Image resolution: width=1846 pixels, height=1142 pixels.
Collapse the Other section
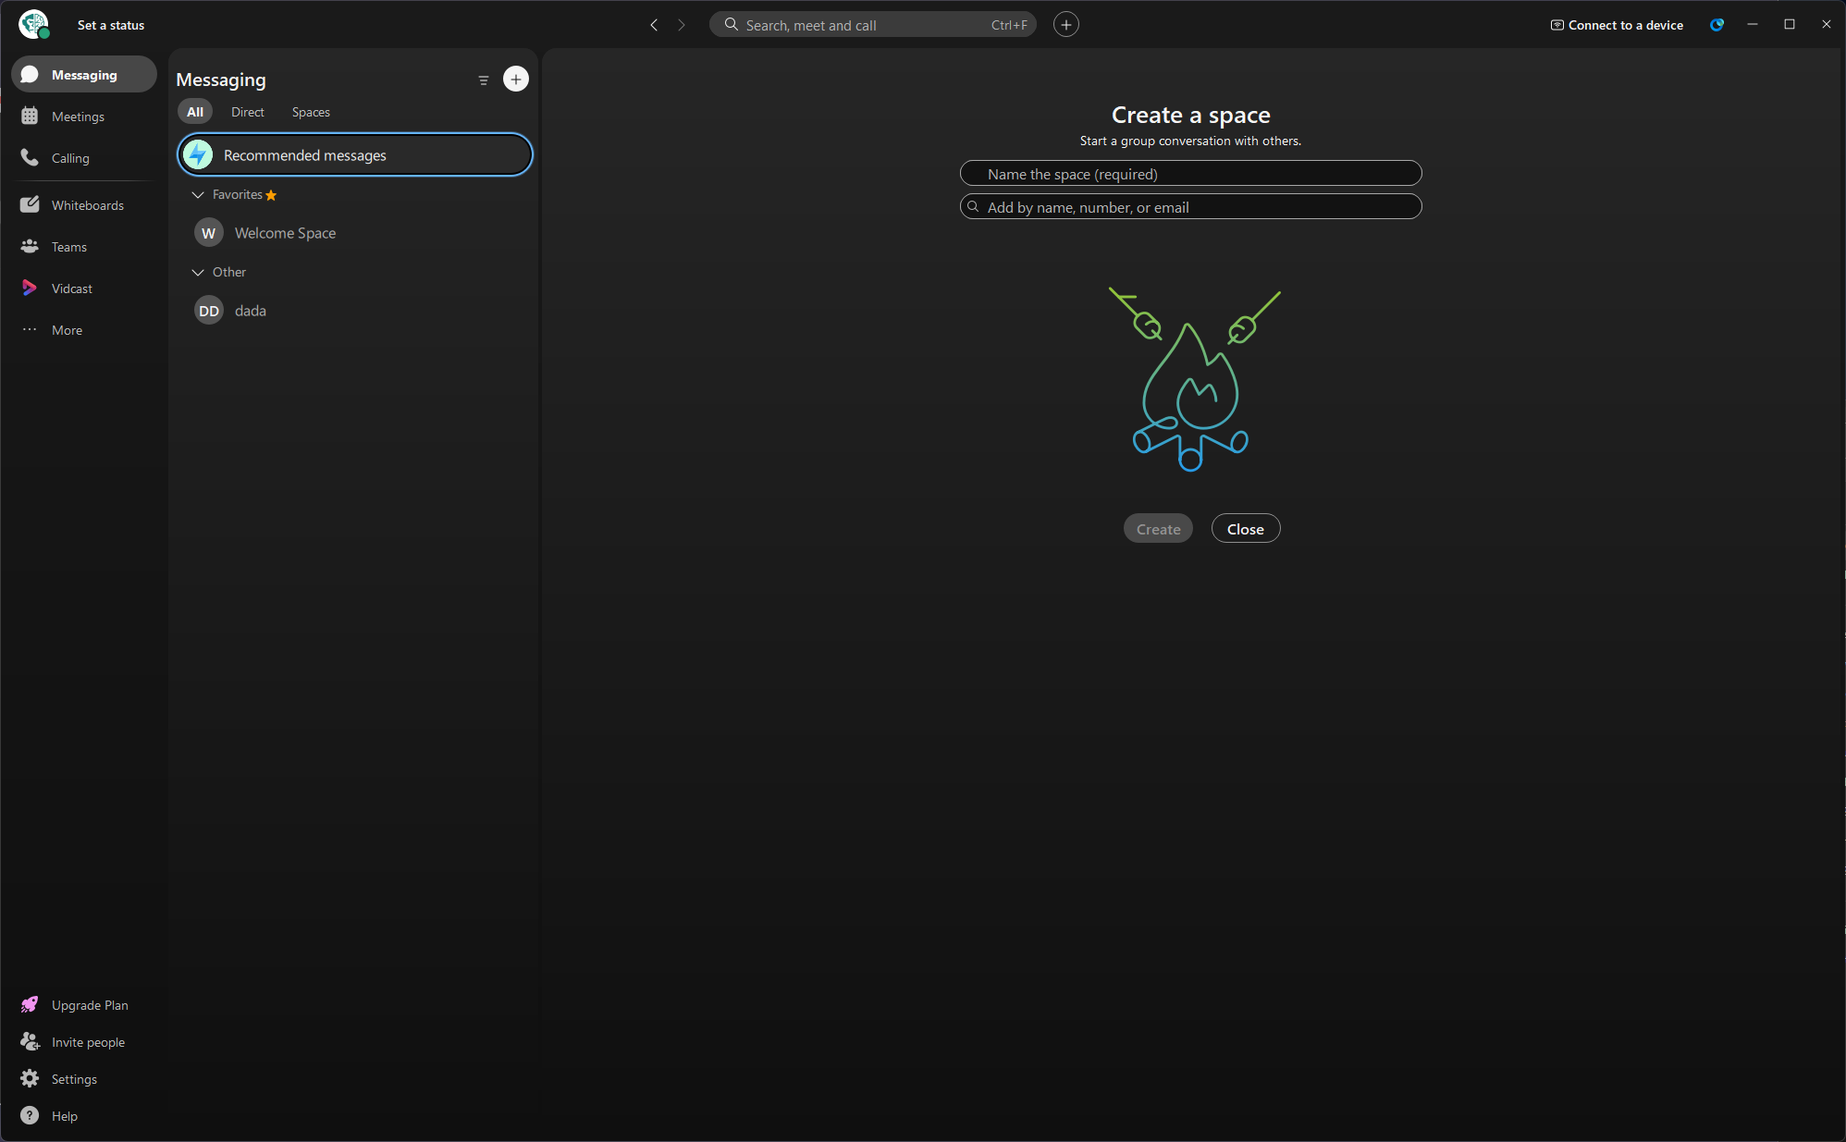coord(197,272)
